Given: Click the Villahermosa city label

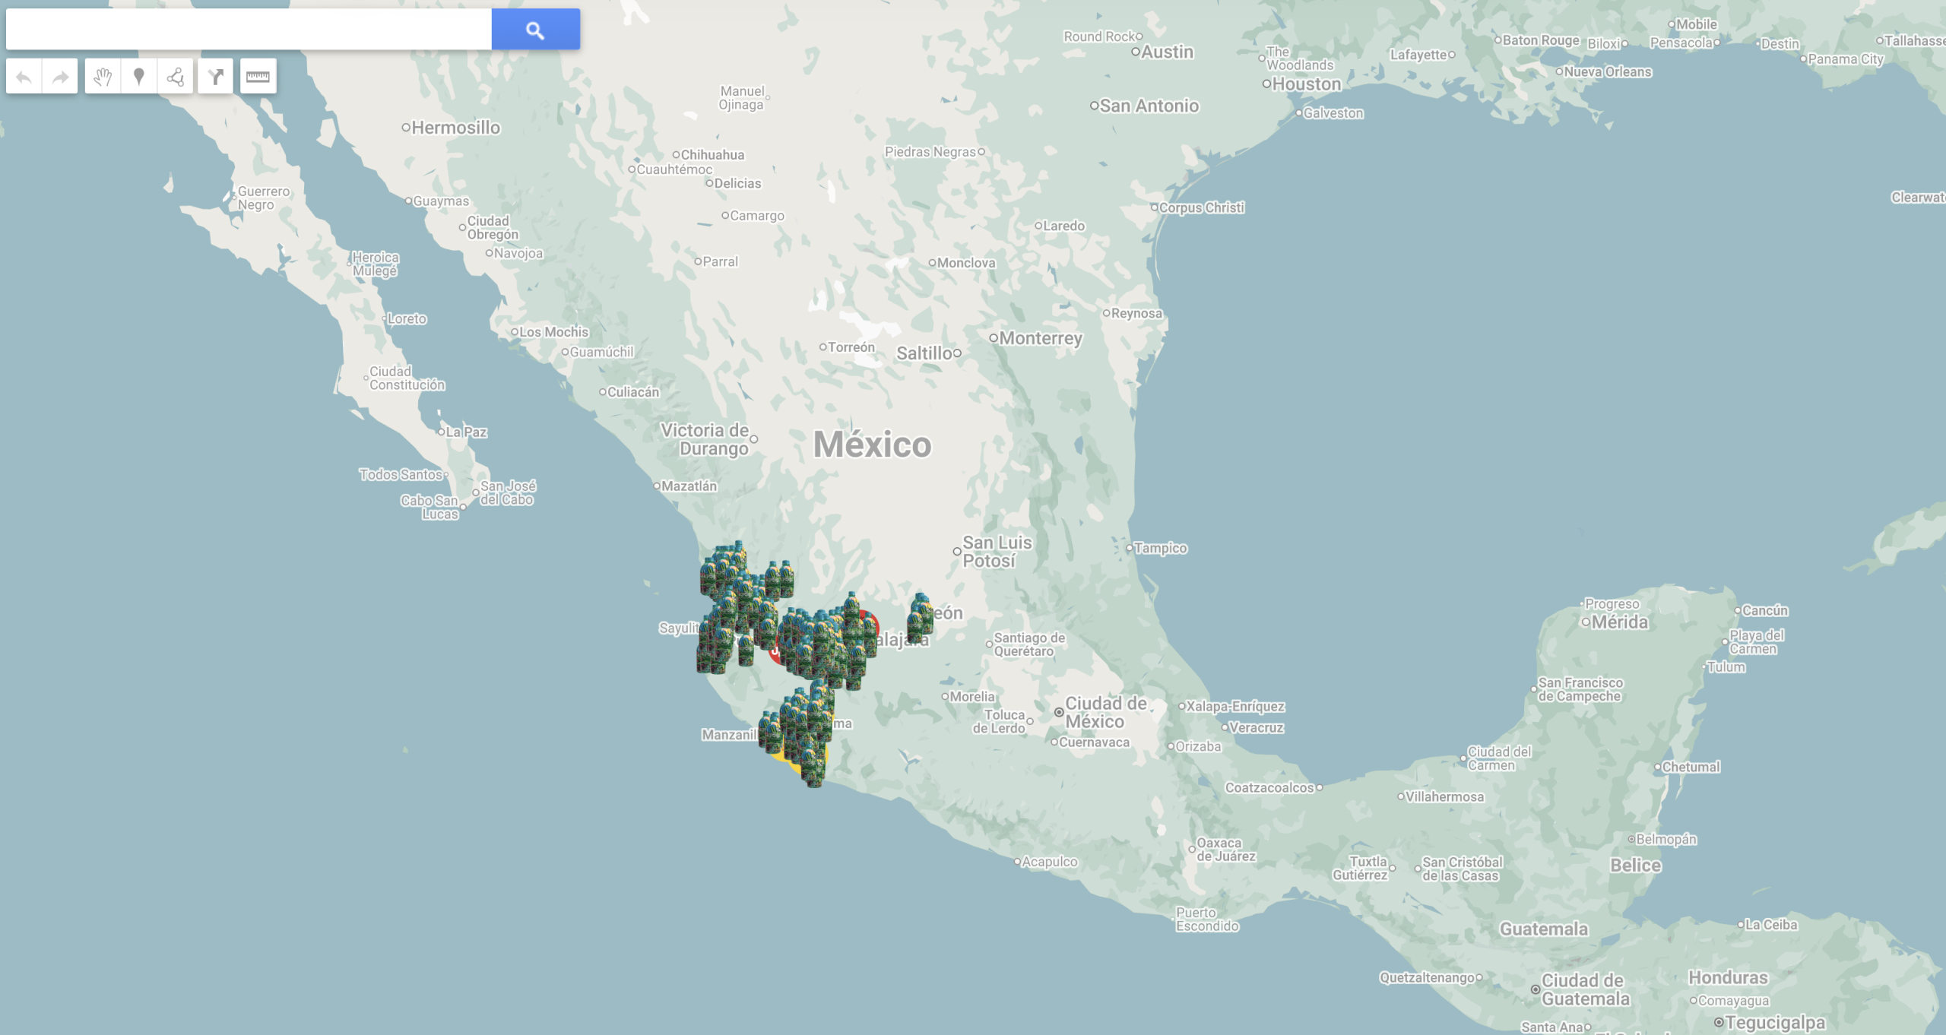Looking at the screenshot, I should click(x=1444, y=797).
